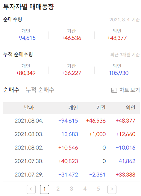Select the date 2021.07.29. row
The image size is (141, 196).
coord(71,175)
